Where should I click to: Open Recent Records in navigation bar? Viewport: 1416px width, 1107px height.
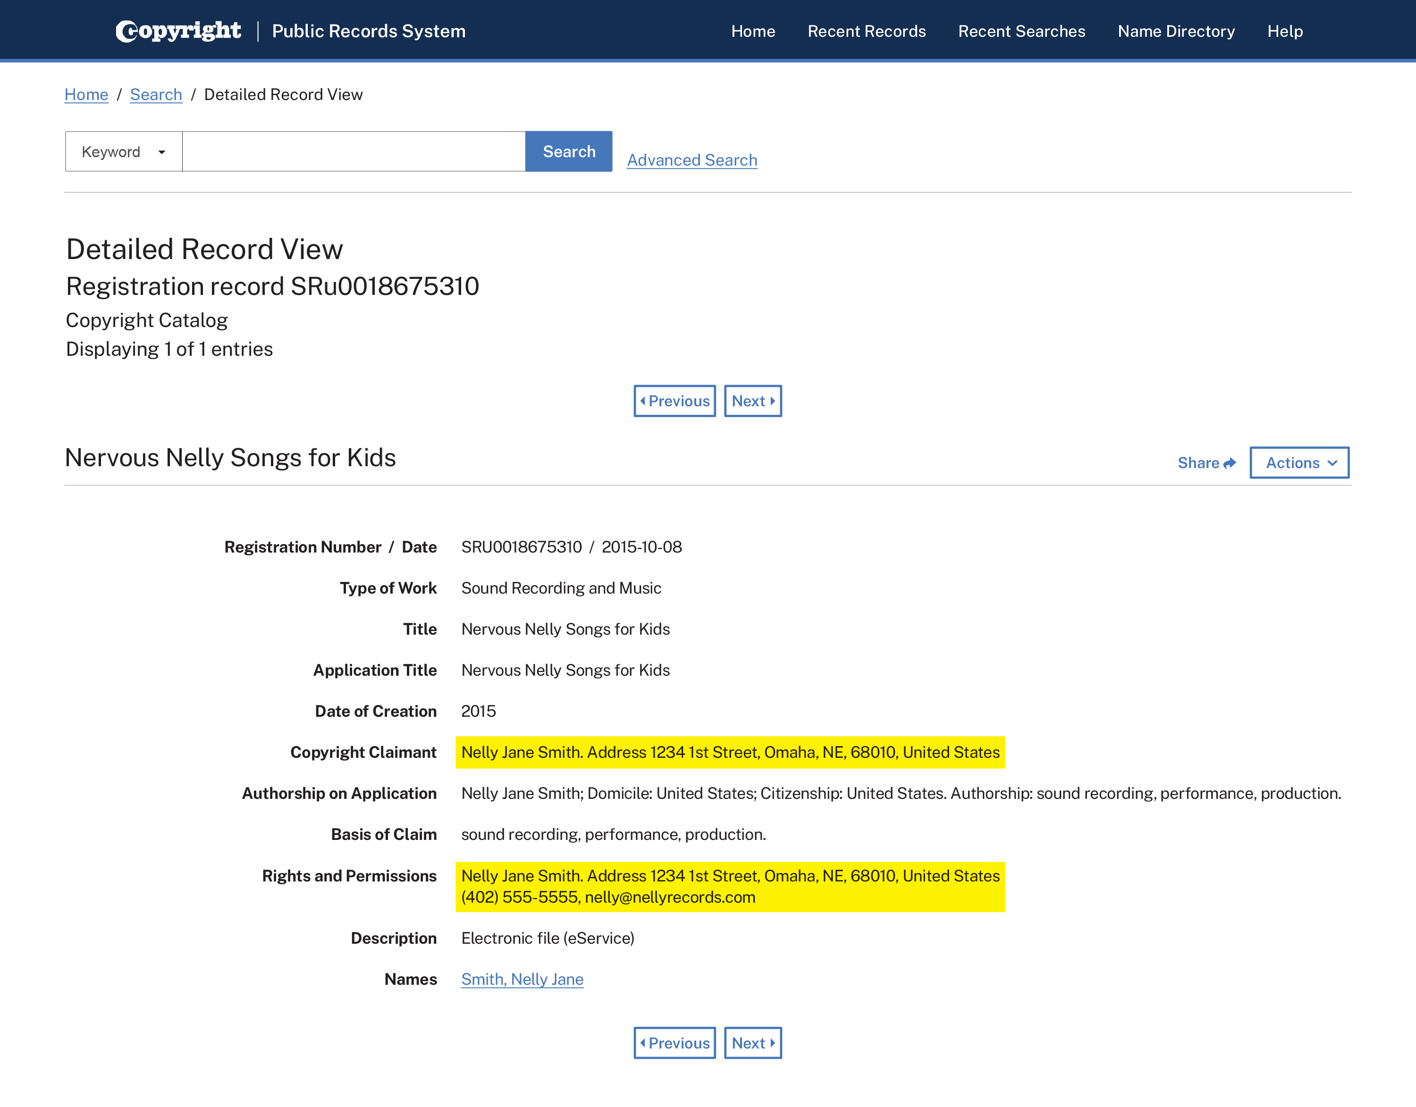point(866,31)
